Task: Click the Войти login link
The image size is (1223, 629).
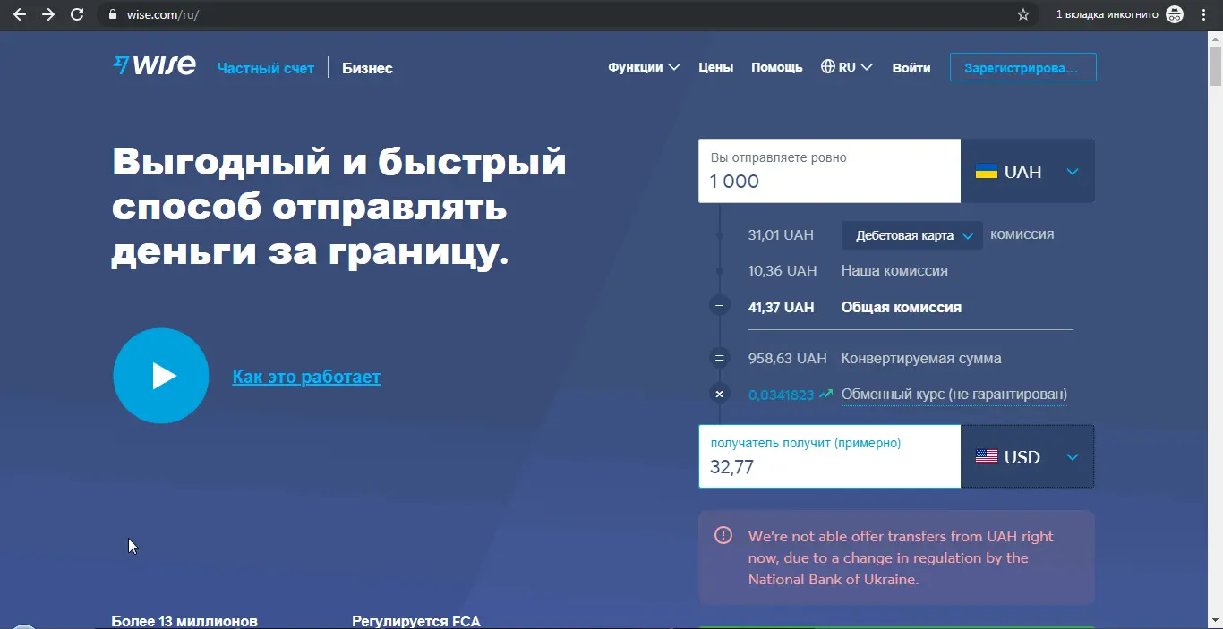Action: [x=911, y=67]
